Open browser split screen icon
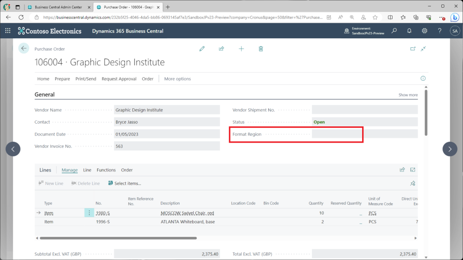Image resolution: width=463 pixels, height=260 pixels. pyautogui.click(x=390, y=18)
